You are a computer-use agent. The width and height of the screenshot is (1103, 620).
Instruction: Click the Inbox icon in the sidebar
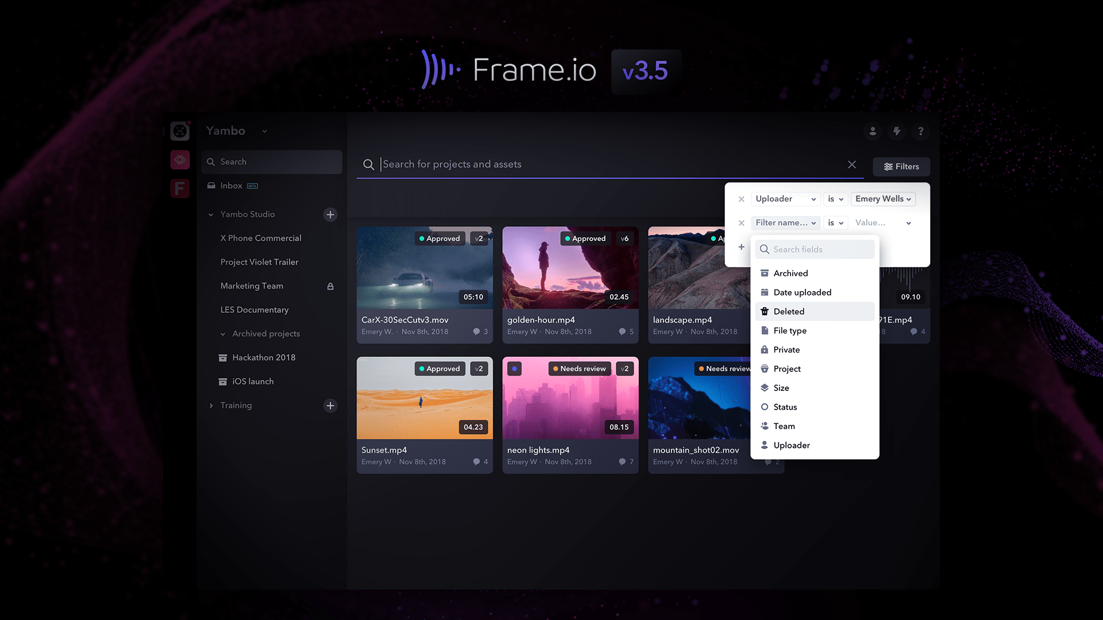[x=211, y=185]
